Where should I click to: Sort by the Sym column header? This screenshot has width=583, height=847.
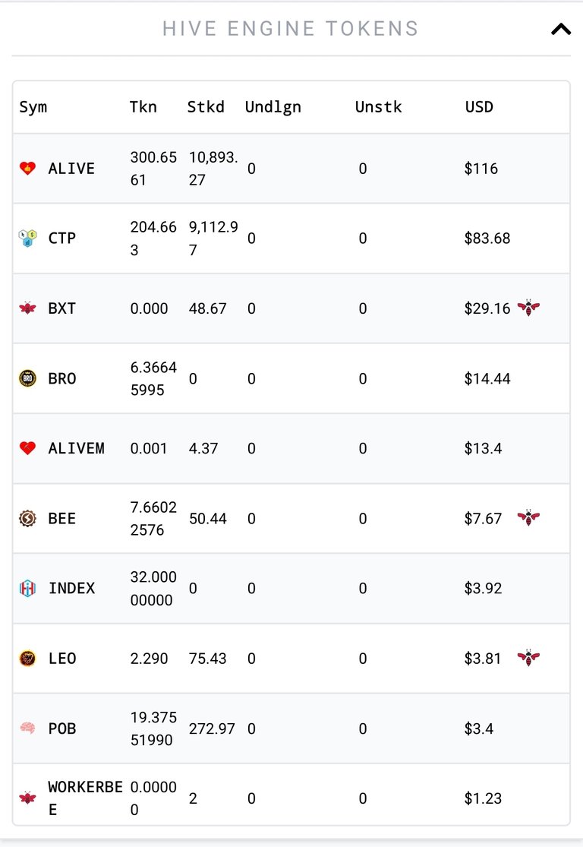(x=33, y=107)
